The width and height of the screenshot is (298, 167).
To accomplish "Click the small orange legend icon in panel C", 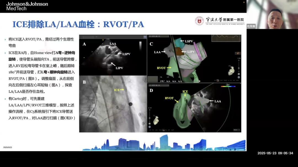I will tap(238, 53).
